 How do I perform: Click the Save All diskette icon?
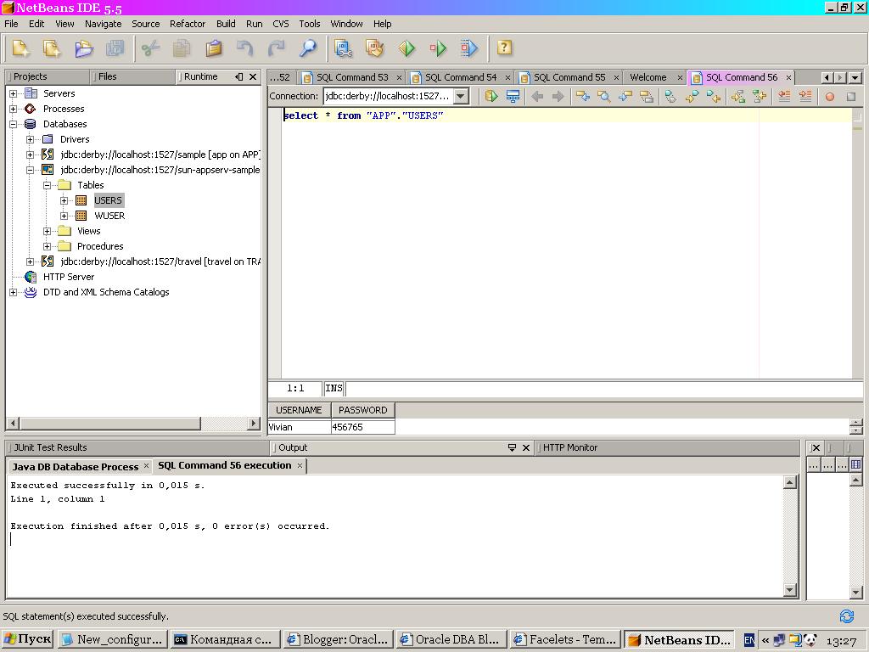click(115, 48)
